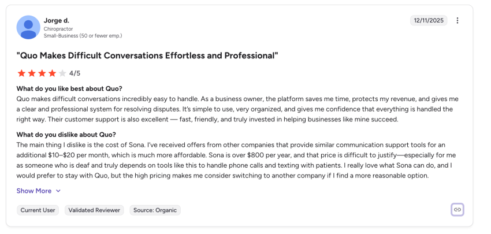491x234 pixels.
Task: Click the reviewer's profile avatar icon
Action: coord(28,27)
